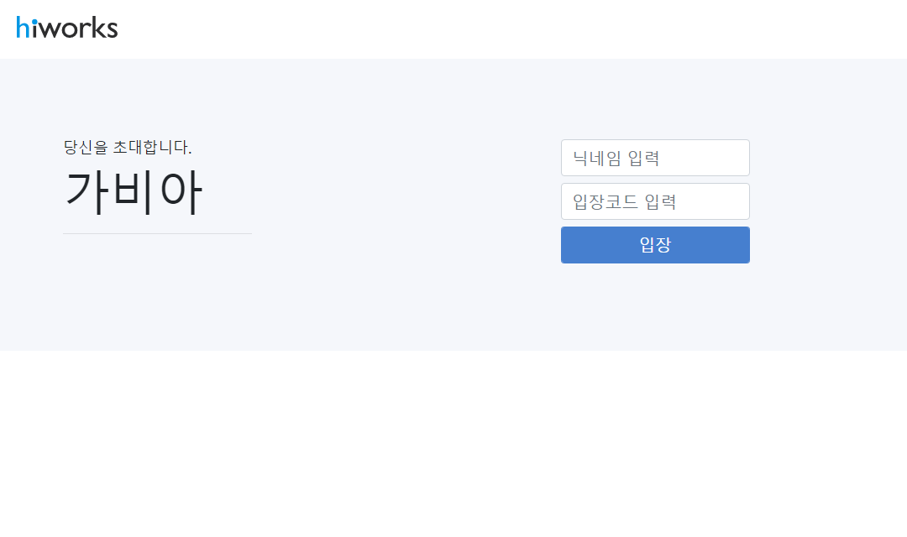The image size is (907, 537).
Task: Click the blue 입장 button
Action: click(x=655, y=245)
